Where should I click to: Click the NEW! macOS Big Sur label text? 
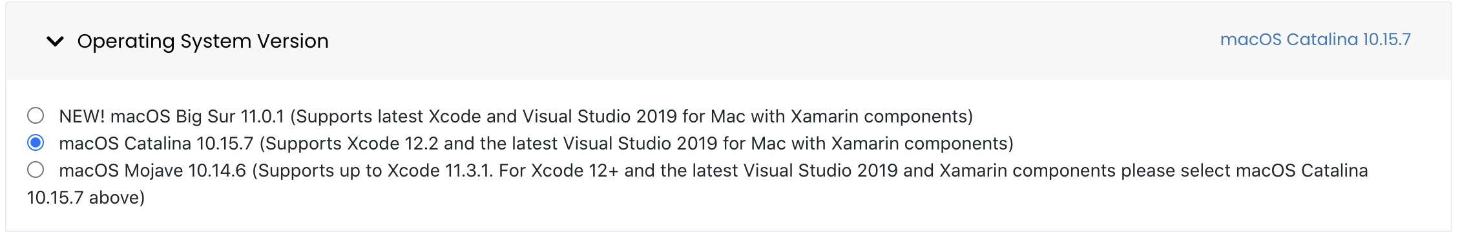516,116
